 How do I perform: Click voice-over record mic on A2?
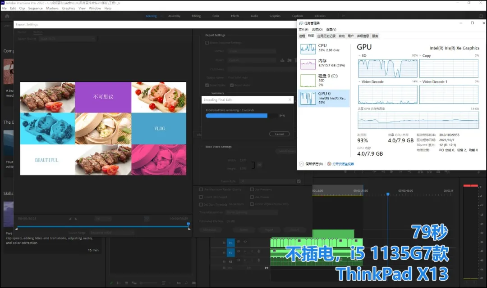pyautogui.click(x=258, y=260)
